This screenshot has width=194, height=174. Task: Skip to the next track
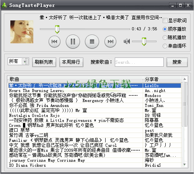pyautogui.click(x=110, y=41)
